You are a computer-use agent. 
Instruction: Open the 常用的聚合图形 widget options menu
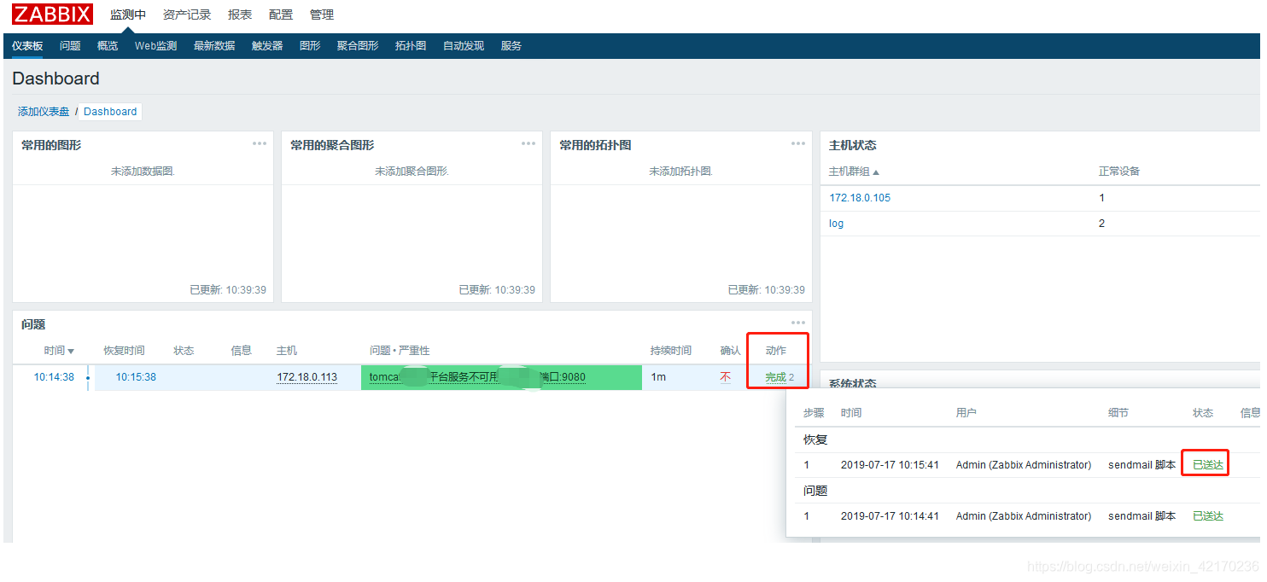tap(528, 143)
